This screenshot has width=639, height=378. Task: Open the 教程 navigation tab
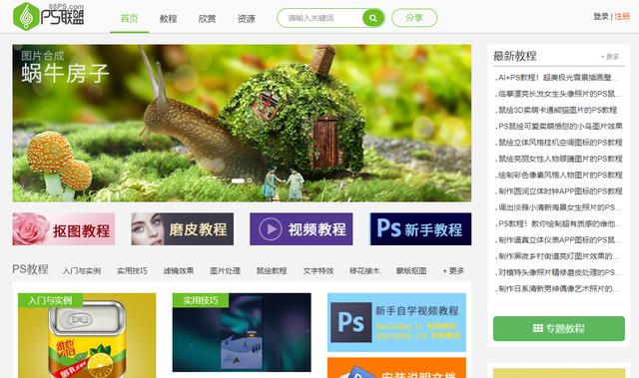click(168, 18)
